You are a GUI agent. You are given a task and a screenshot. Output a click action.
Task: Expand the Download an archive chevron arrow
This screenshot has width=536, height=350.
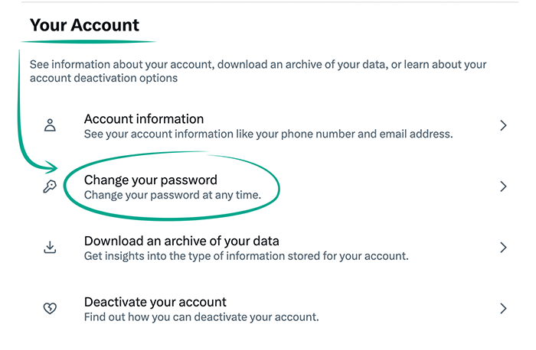coord(503,248)
